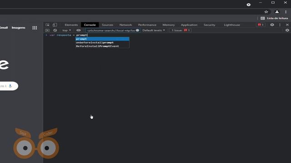Viewport: 291px width, 163px height.
Task: Create live expression with eye icon
Action: 79,30
